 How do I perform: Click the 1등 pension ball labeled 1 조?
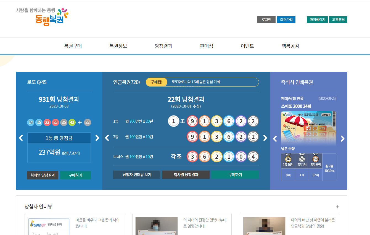click(174, 121)
